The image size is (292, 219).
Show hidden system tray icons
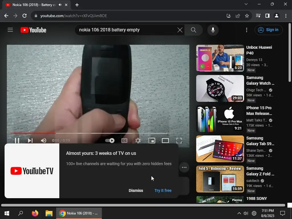pyautogui.click(x=239, y=213)
